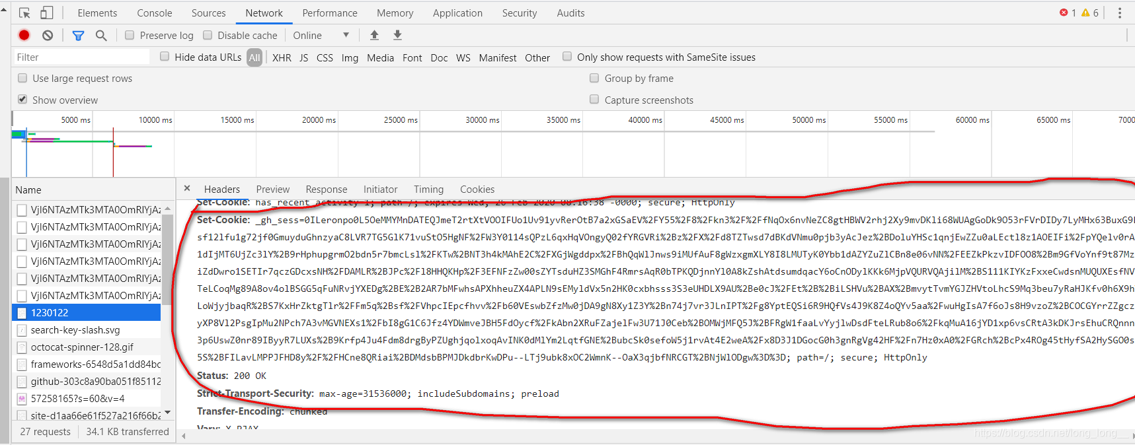
Task: Open the drawer toggle arrow at top left
Action: click(4, 11)
